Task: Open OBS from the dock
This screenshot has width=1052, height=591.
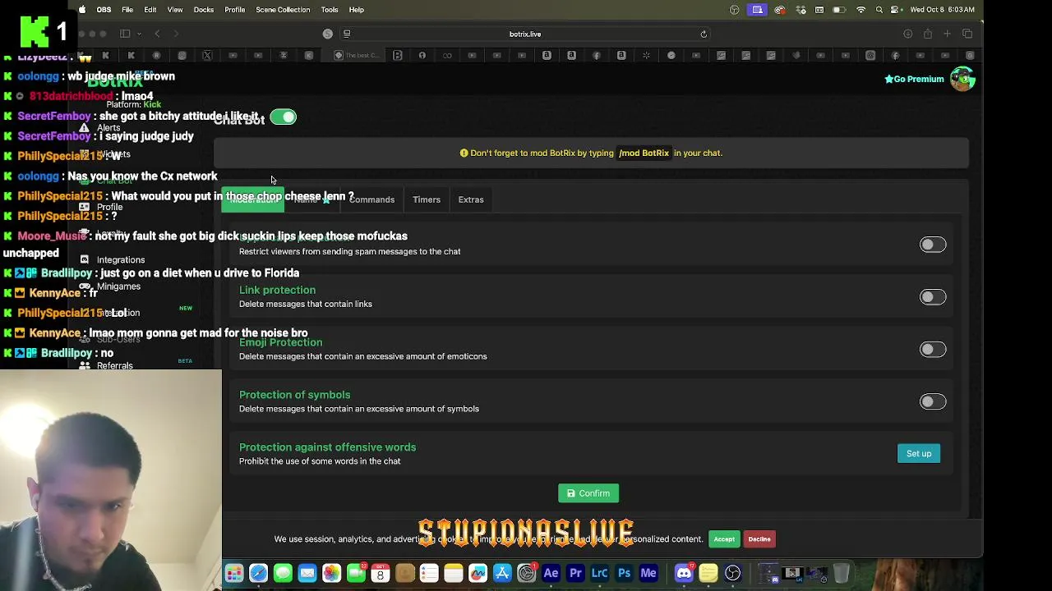Action: pyautogui.click(x=732, y=573)
